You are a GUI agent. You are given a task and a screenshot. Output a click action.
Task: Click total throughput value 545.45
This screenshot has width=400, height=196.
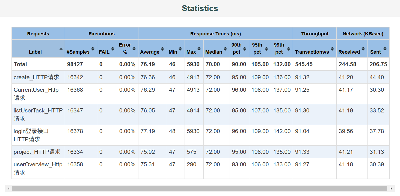pos(304,64)
